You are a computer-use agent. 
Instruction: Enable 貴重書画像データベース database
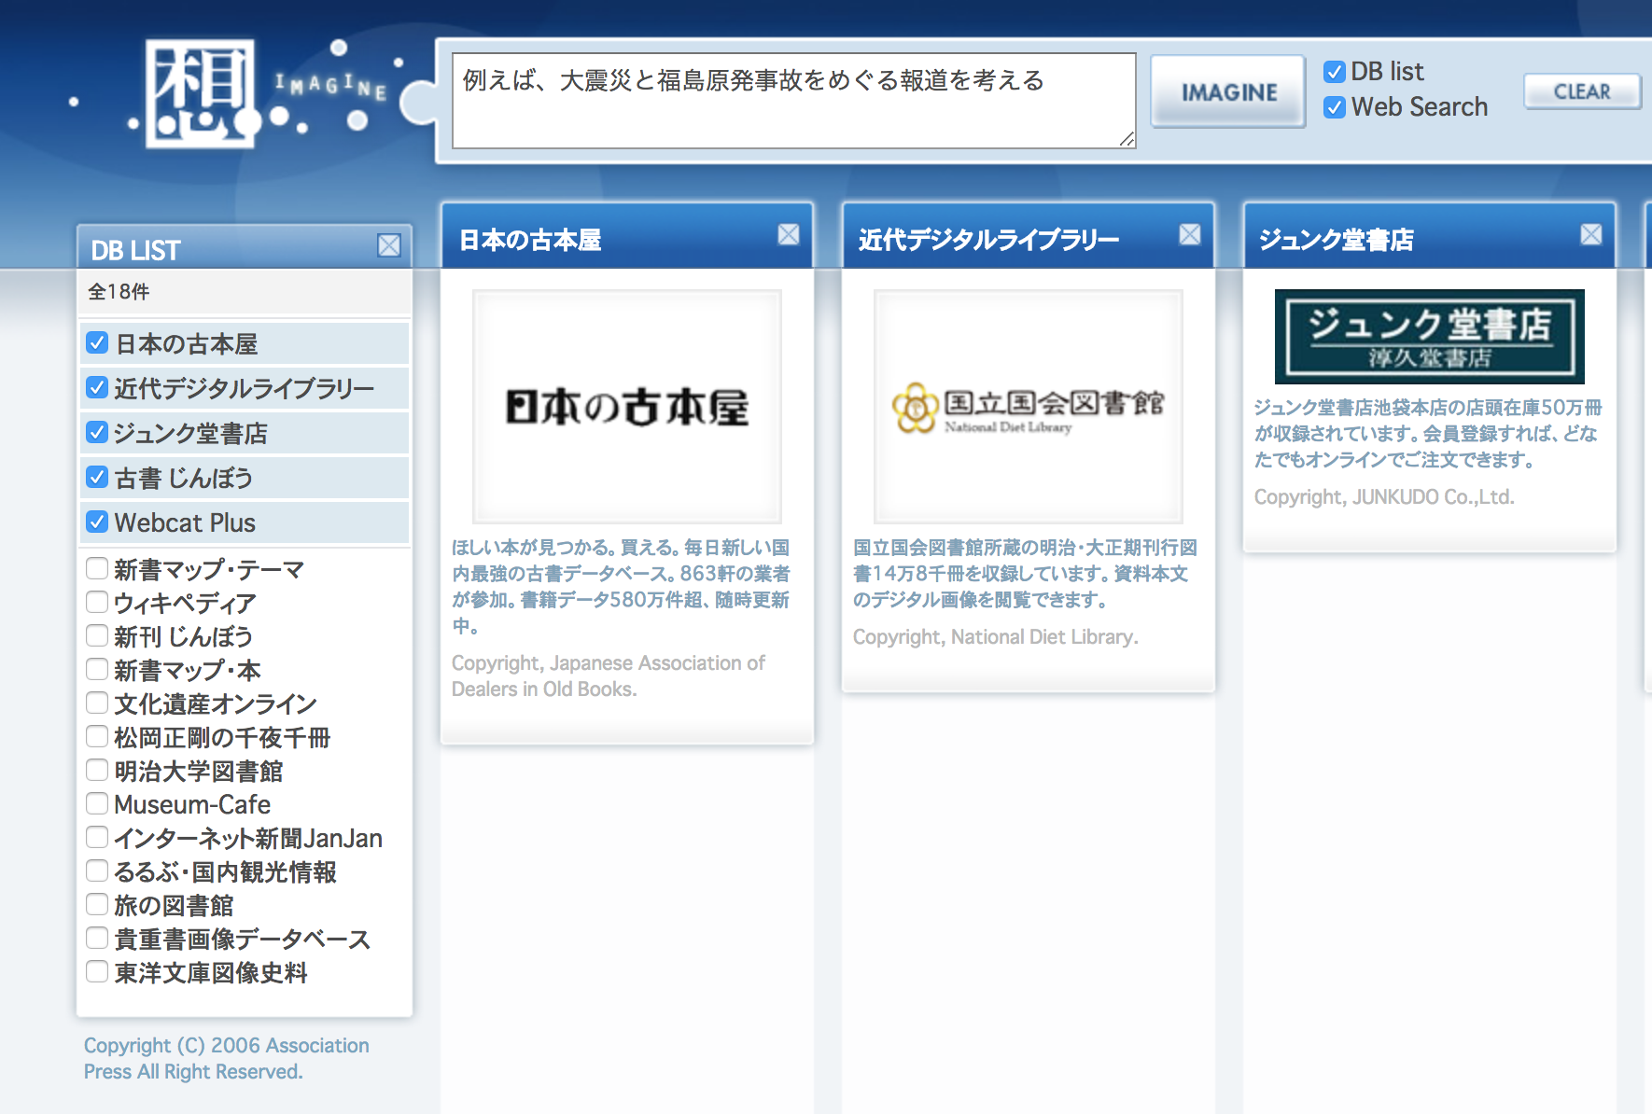(x=97, y=938)
